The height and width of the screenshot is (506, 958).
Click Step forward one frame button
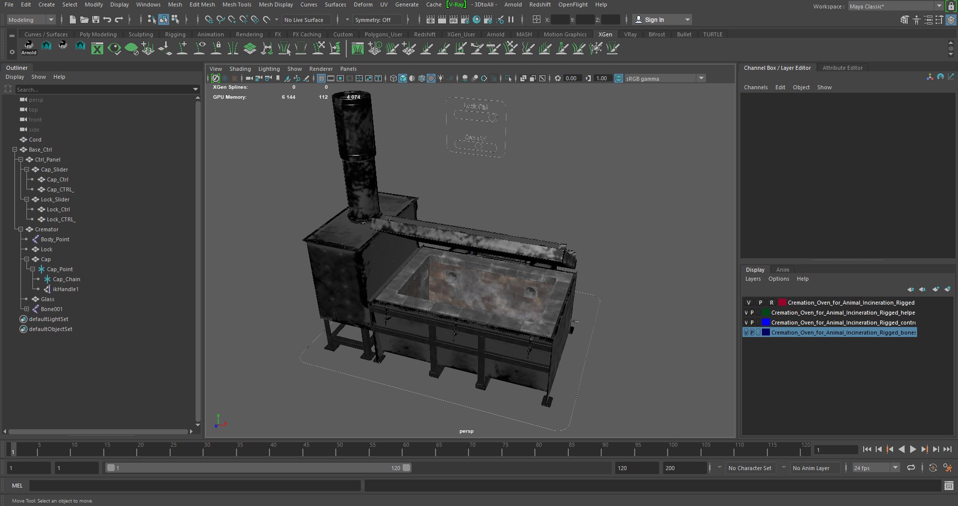tap(936, 449)
